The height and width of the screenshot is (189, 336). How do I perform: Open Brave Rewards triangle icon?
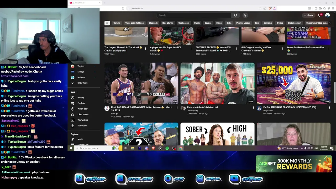point(274,8)
